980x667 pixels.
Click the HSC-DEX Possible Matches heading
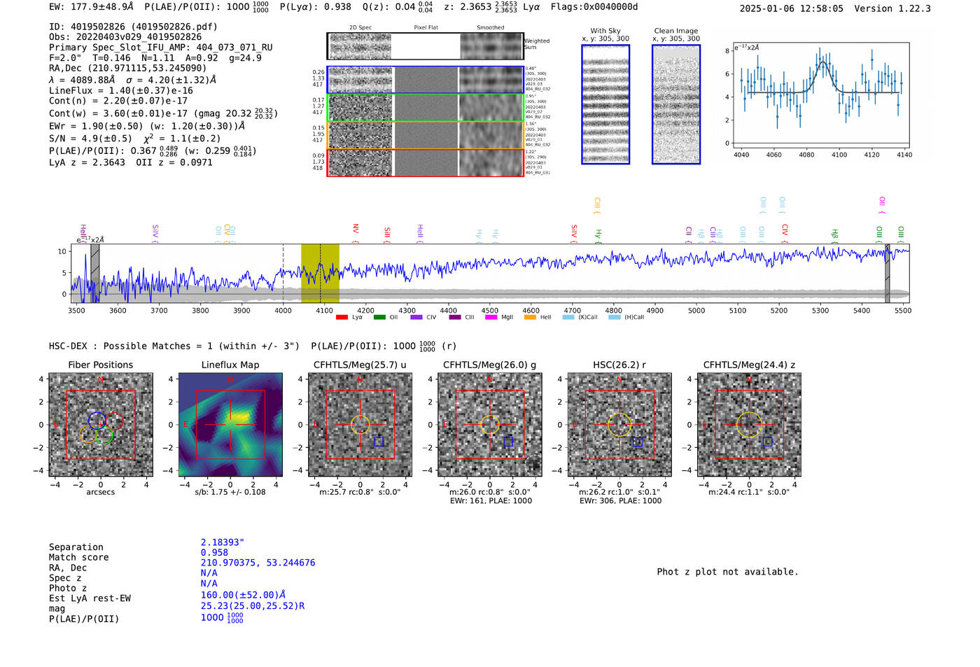pos(174,346)
